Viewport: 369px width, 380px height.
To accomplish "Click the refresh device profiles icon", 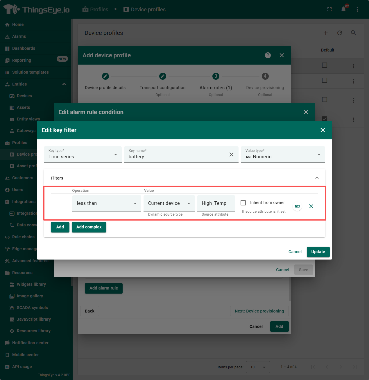I will [x=340, y=33].
